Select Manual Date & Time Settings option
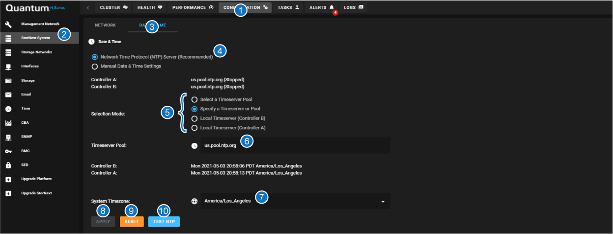 [95, 66]
